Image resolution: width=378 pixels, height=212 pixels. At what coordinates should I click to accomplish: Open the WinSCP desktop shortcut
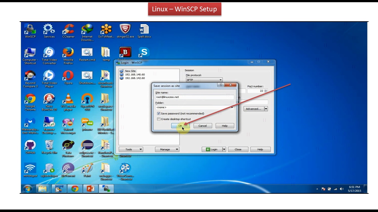point(30,31)
